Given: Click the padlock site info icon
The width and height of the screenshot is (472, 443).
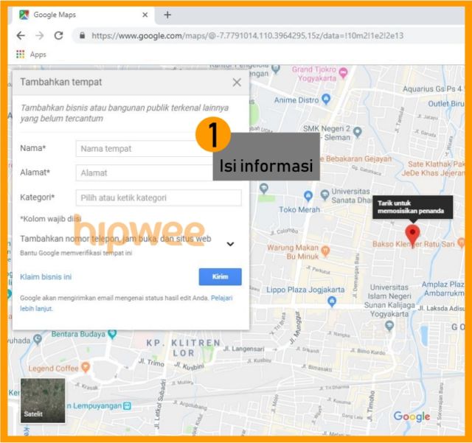Looking at the screenshot, I should point(82,35).
